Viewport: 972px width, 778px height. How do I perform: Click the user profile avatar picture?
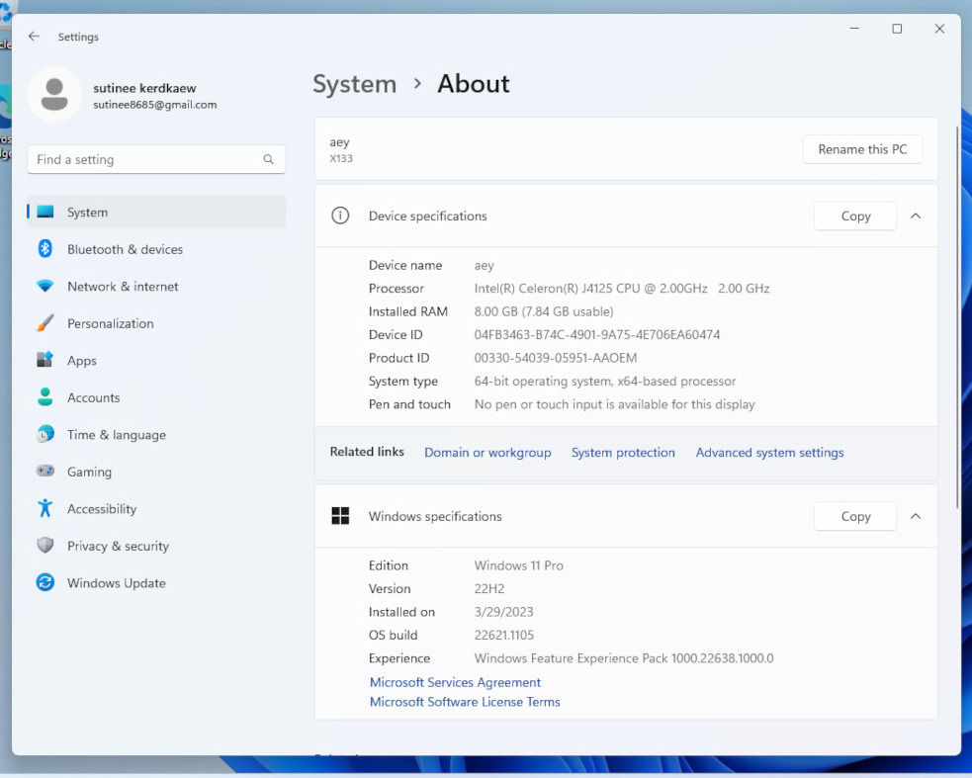[54, 94]
